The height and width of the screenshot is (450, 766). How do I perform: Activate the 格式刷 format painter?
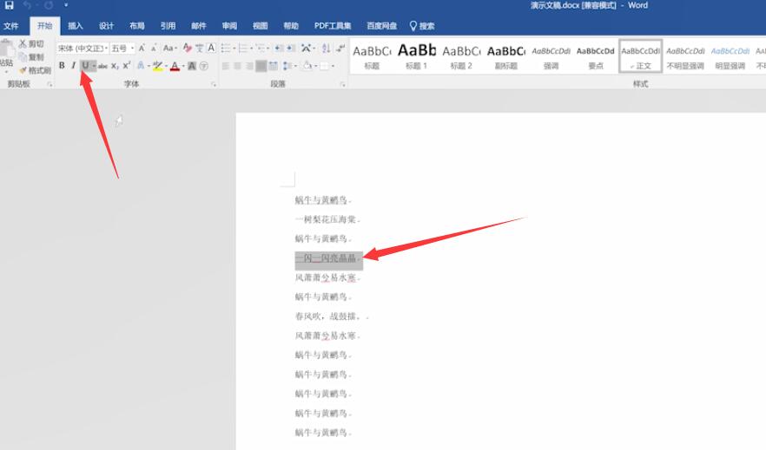tap(35, 70)
